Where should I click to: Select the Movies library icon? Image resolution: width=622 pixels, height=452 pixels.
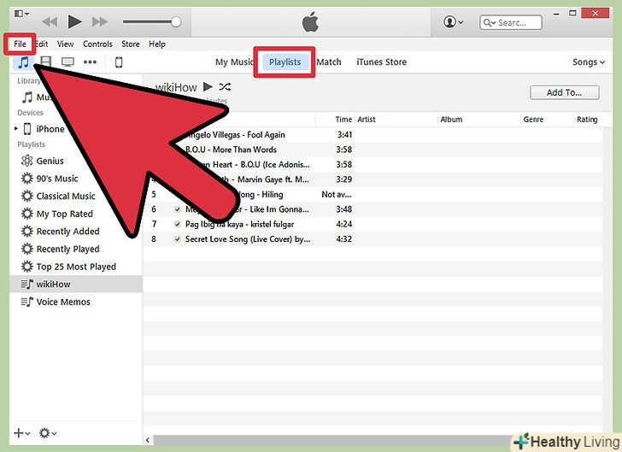[x=46, y=62]
